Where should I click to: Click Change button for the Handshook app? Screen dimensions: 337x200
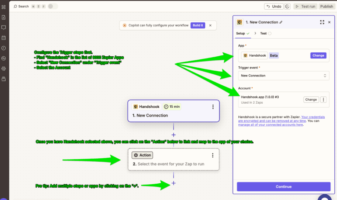[x=318, y=55]
